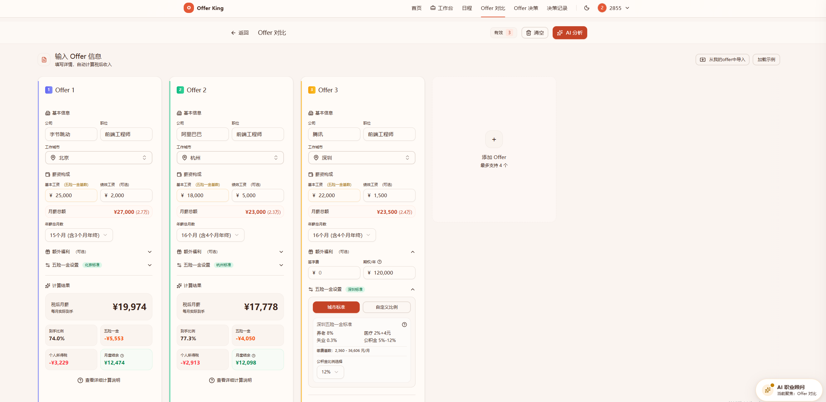Click the 加载示例 button
This screenshot has height=402, width=826.
(766, 60)
